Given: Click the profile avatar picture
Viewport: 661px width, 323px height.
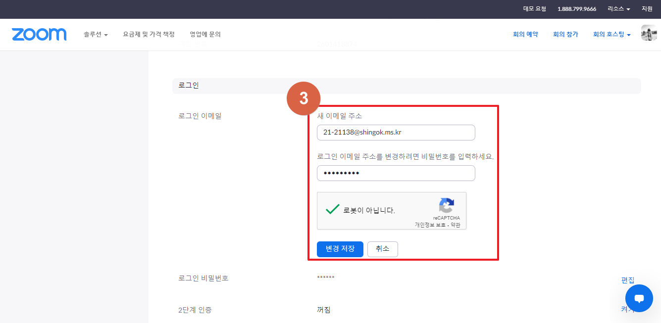Looking at the screenshot, I should click(649, 33).
